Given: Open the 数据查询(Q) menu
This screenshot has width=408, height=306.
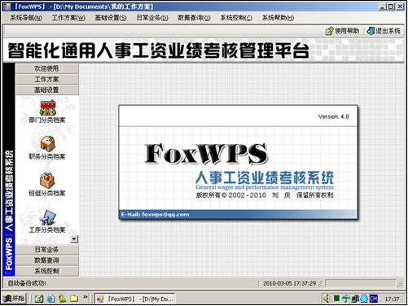Looking at the screenshot, I should point(194,18).
